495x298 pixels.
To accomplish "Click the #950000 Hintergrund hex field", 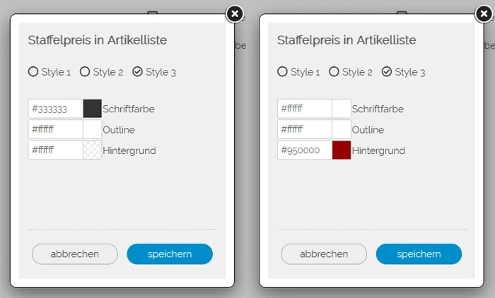I will [304, 150].
